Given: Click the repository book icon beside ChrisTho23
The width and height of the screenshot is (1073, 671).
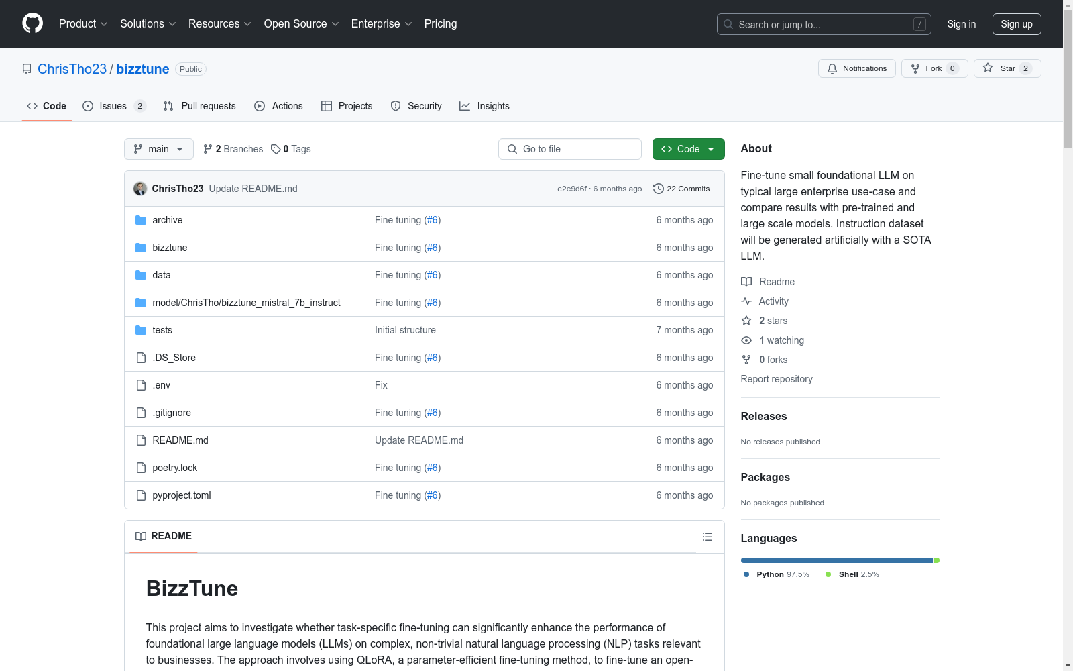Looking at the screenshot, I should point(27,69).
